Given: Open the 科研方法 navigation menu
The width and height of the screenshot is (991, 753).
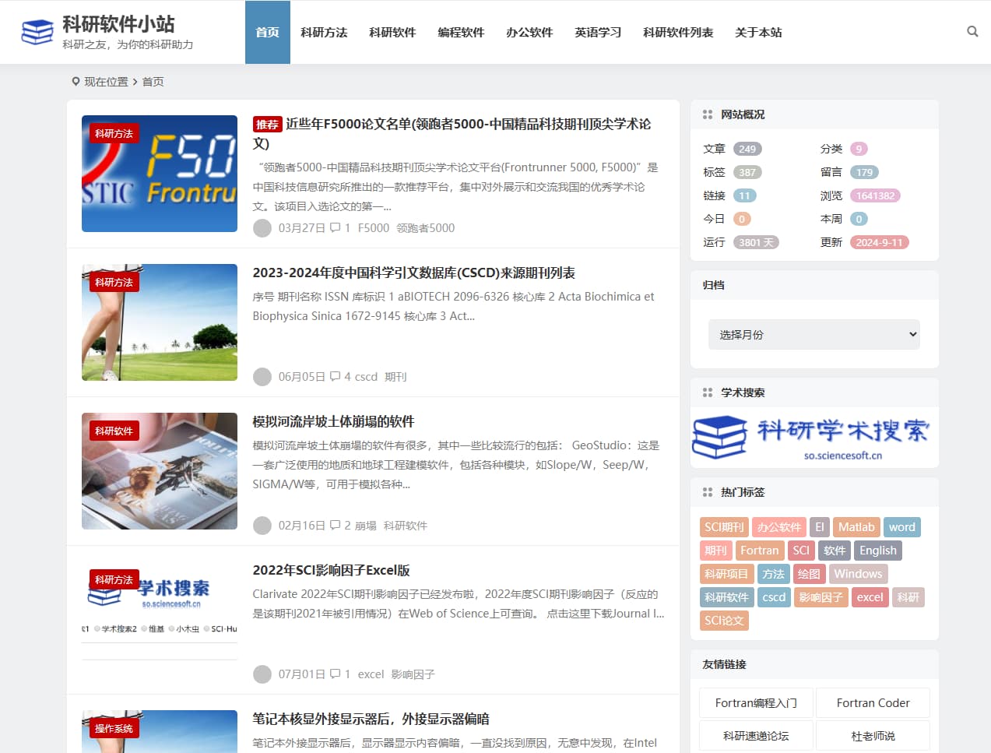Looking at the screenshot, I should 324,32.
